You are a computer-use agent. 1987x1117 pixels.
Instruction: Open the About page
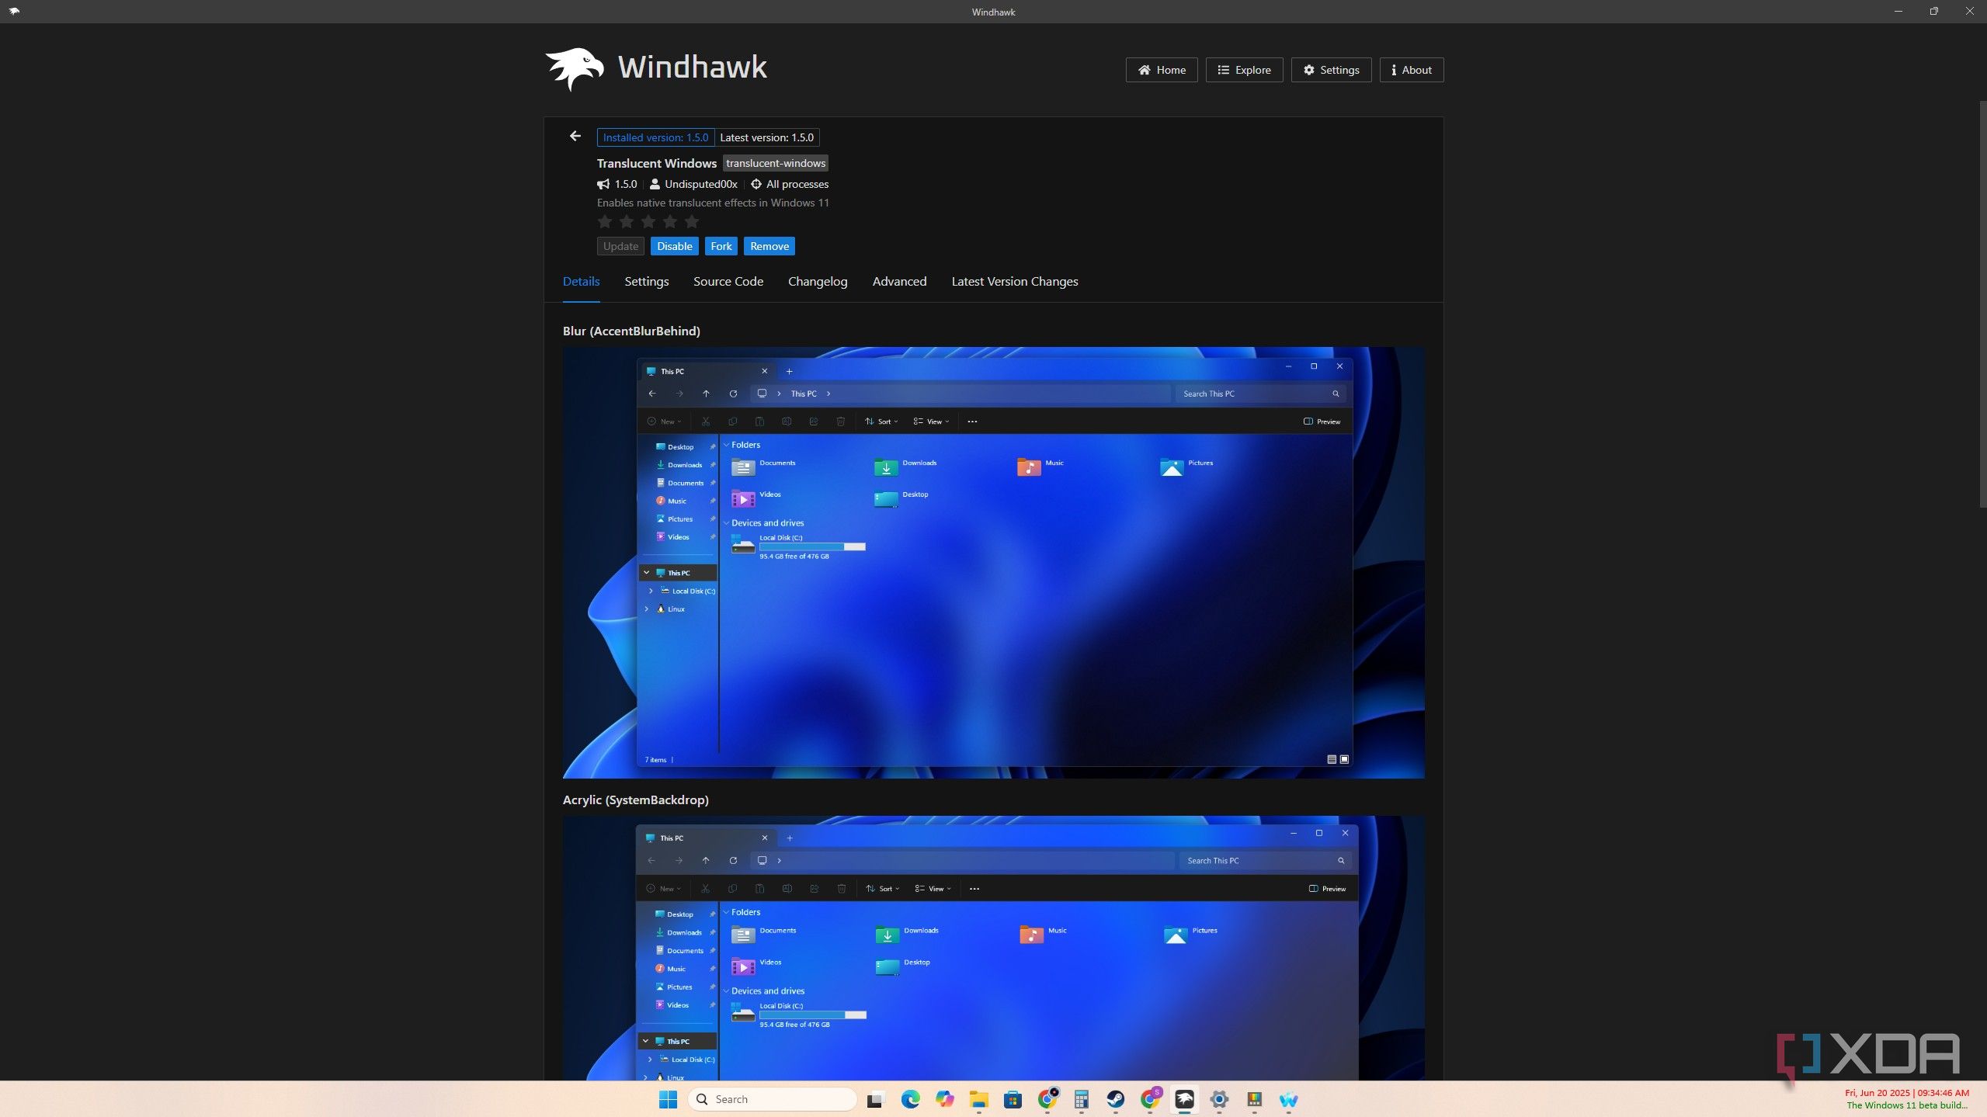(1412, 70)
